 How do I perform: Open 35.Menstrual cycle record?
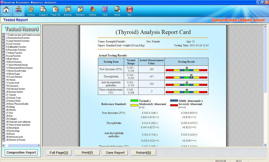click(15, 137)
